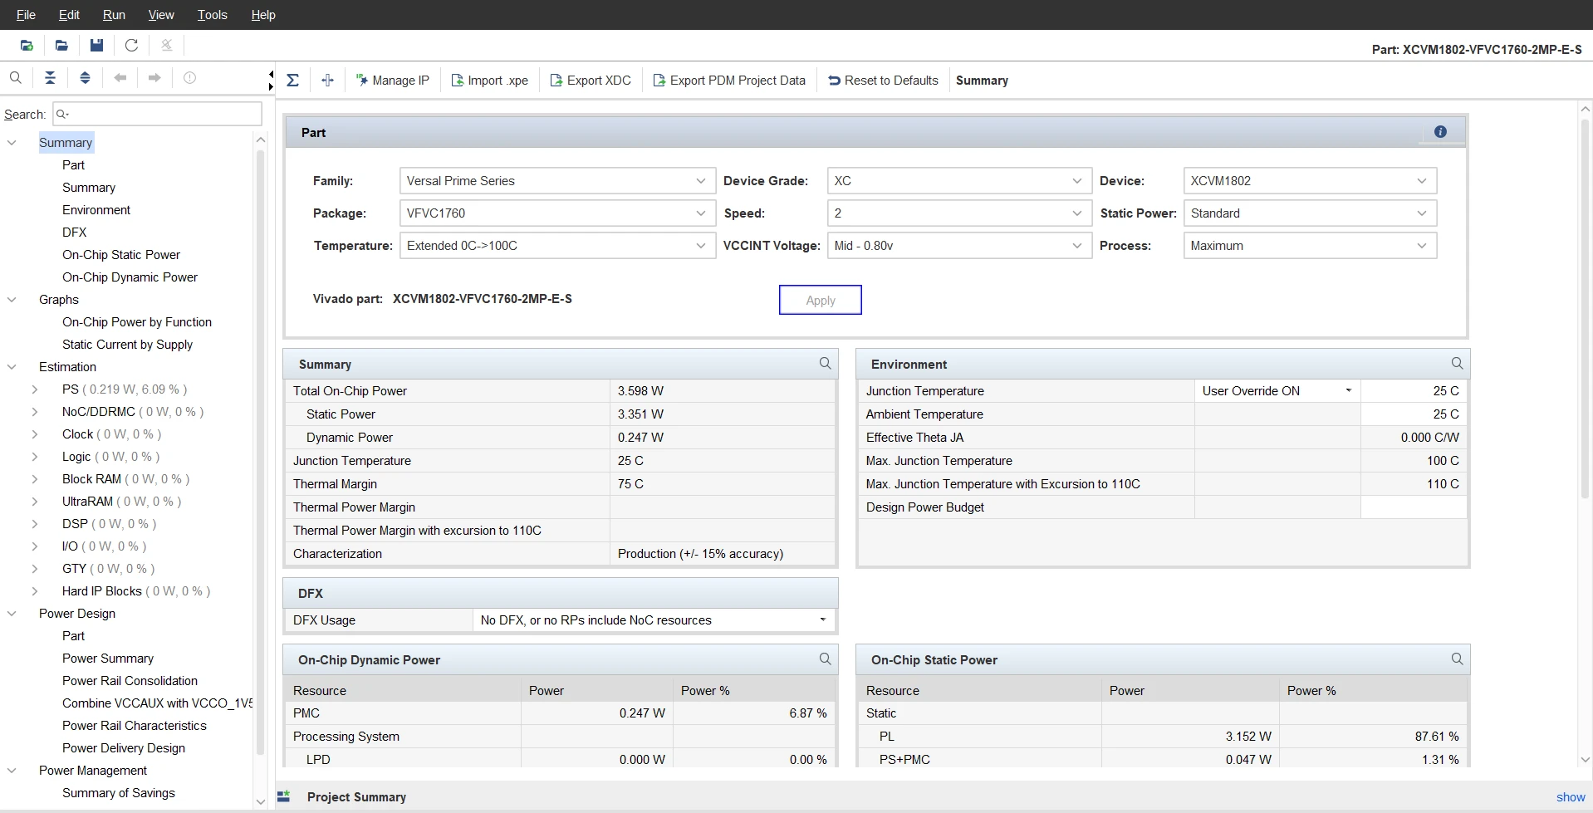This screenshot has height=813, width=1593.
Task: Click the split-pane icon beside Sigma
Action: click(327, 81)
